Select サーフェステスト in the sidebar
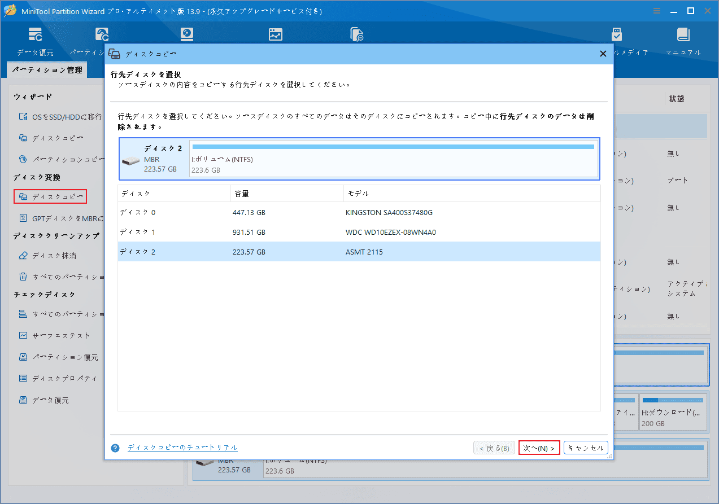The height and width of the screenshot is (504, 719). 61,335
